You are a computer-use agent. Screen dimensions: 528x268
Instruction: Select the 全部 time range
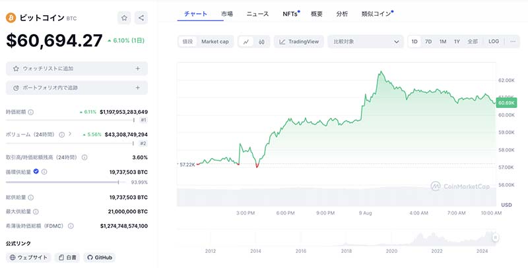[473, 41]
